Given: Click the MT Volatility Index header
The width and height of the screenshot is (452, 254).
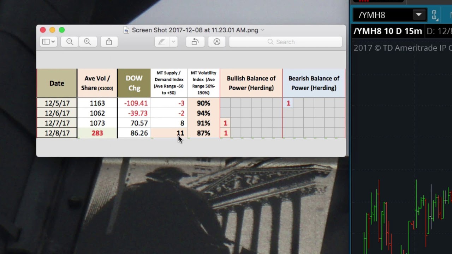Looking at the screenshot, I should point(203,83).
